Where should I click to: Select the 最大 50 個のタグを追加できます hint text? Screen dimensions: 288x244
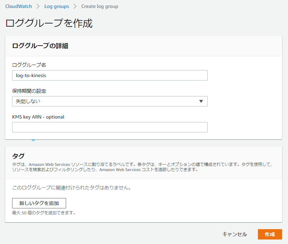click(44, 213)
